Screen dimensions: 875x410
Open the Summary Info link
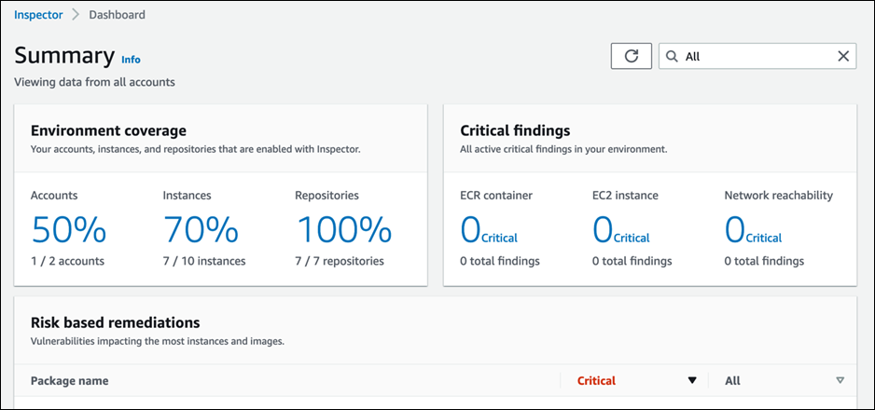click(x=132, y=60)
